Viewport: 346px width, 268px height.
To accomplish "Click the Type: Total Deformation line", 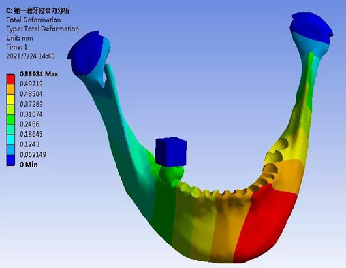I will (42, 29).
